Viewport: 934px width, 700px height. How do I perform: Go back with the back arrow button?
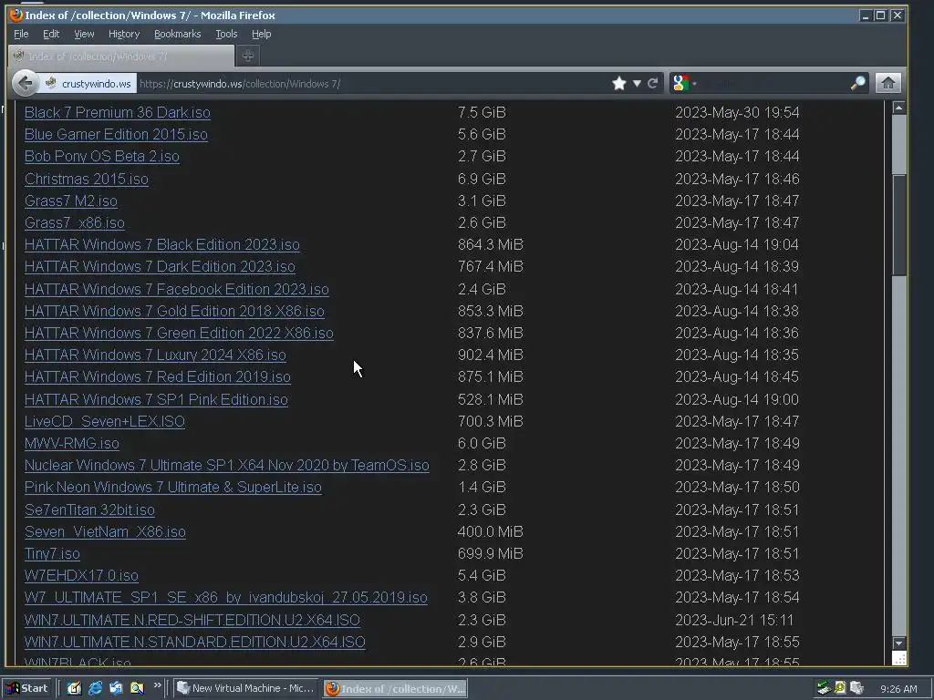25,83
